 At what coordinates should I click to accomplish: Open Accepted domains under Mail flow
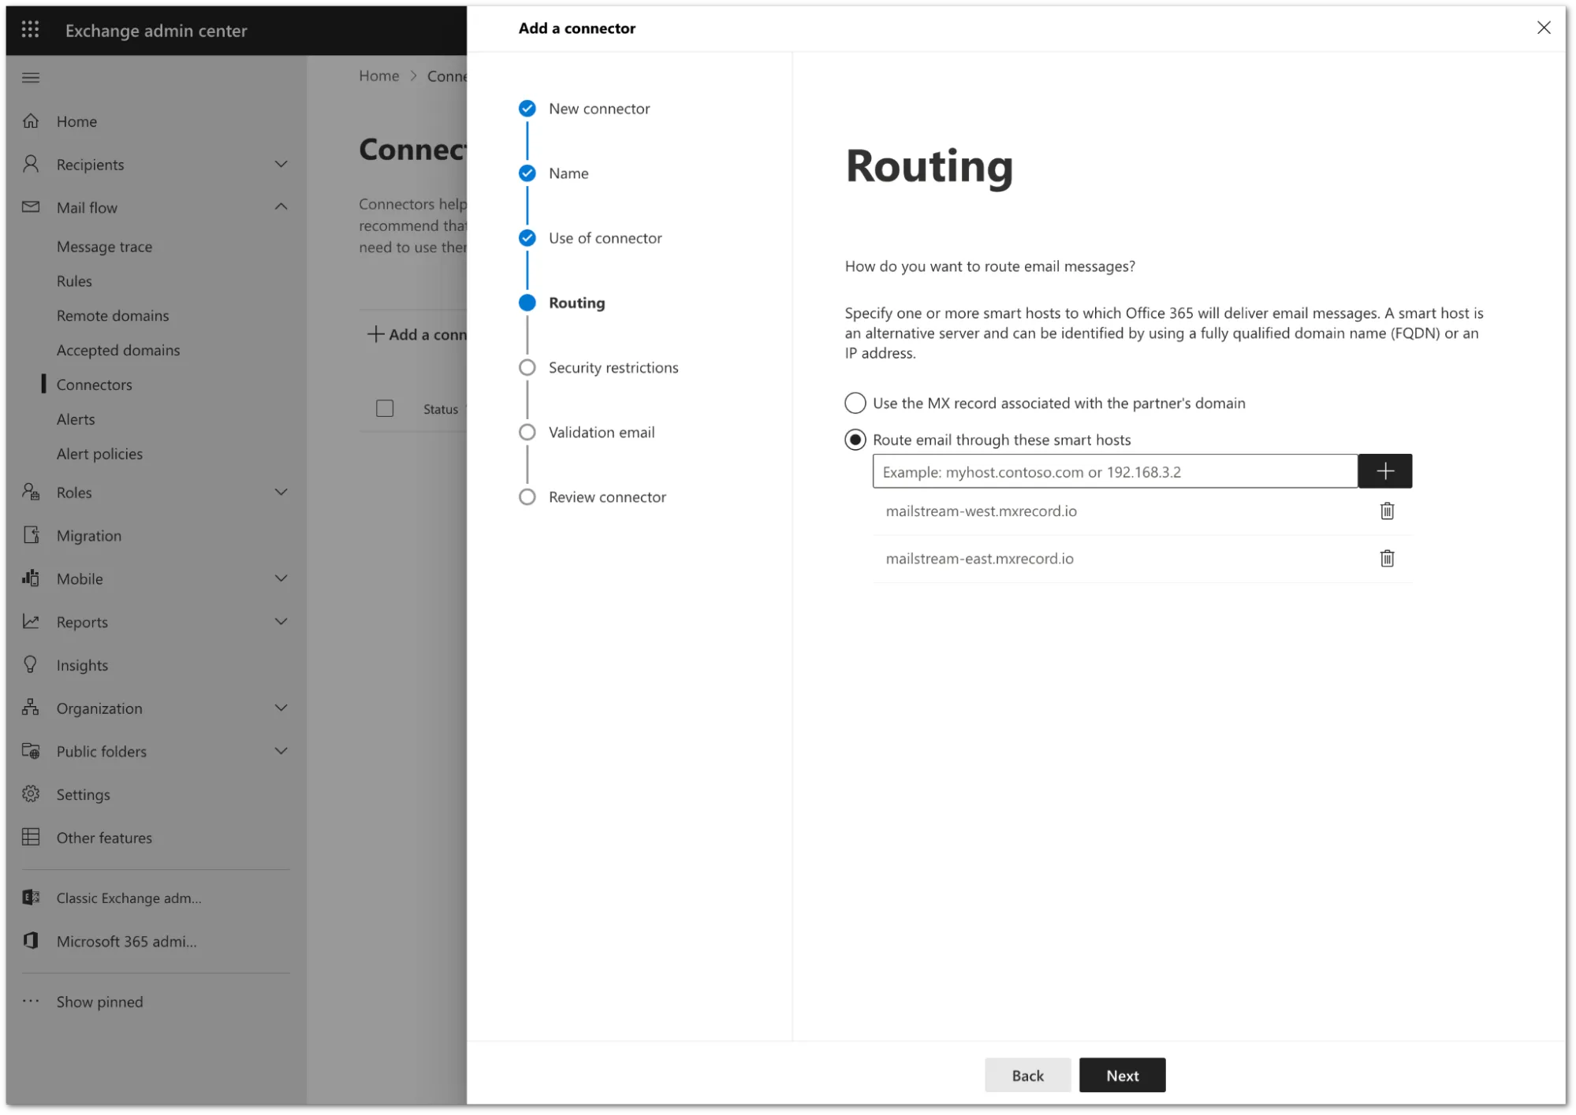(x=118, y=350)
